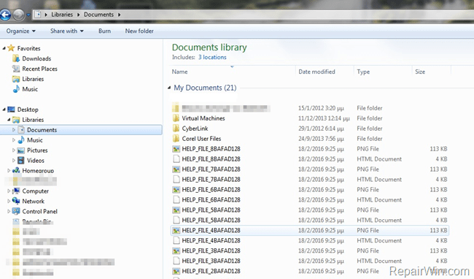Select the Control Panel icon in tree
Image resolution: width=474 pixels, height=279 pixels.
click(16, 211)
